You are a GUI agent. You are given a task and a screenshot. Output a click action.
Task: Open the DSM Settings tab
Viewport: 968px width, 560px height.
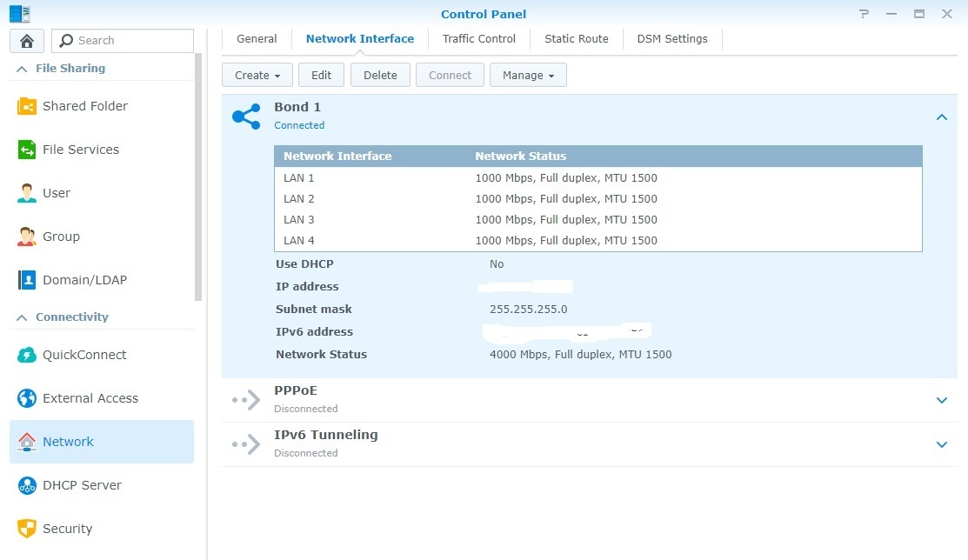pyautogui.click(x=671, y=38)
